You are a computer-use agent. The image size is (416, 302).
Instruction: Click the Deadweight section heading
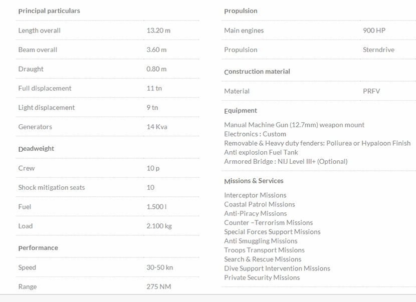[36, 149]
